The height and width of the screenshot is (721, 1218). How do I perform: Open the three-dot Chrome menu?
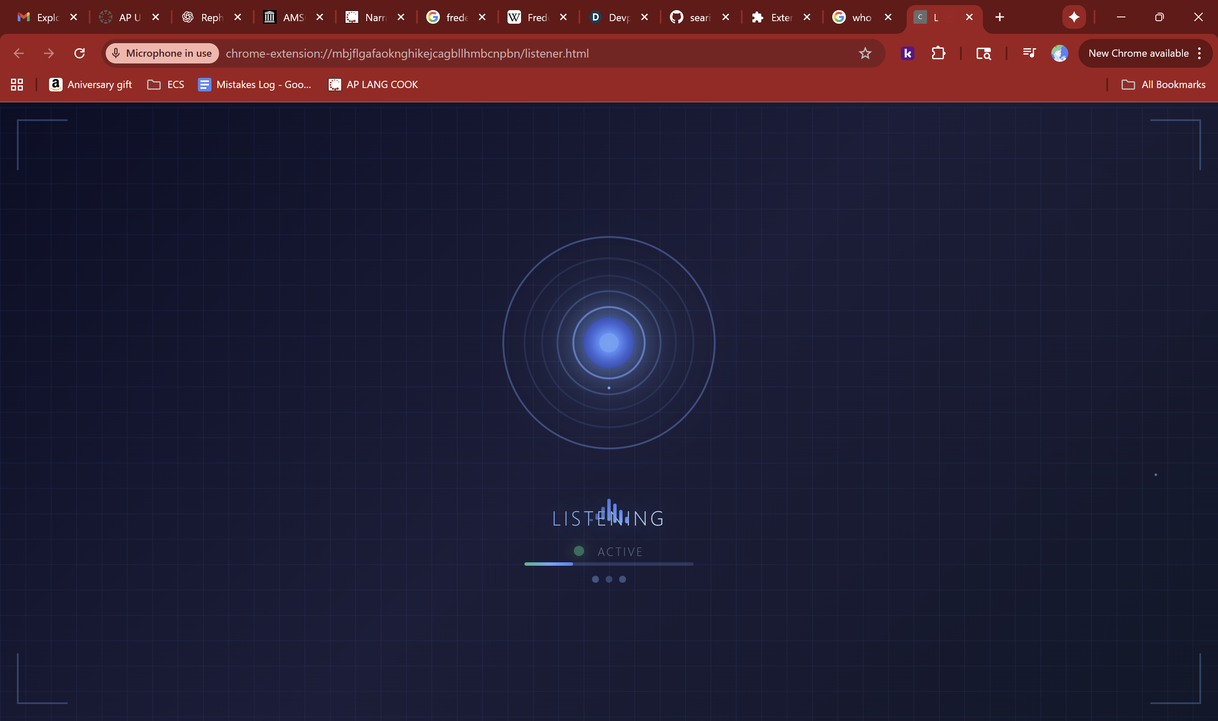1199,53
